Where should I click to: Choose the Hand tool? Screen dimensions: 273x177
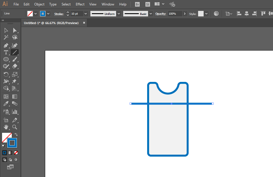point(6,127)
